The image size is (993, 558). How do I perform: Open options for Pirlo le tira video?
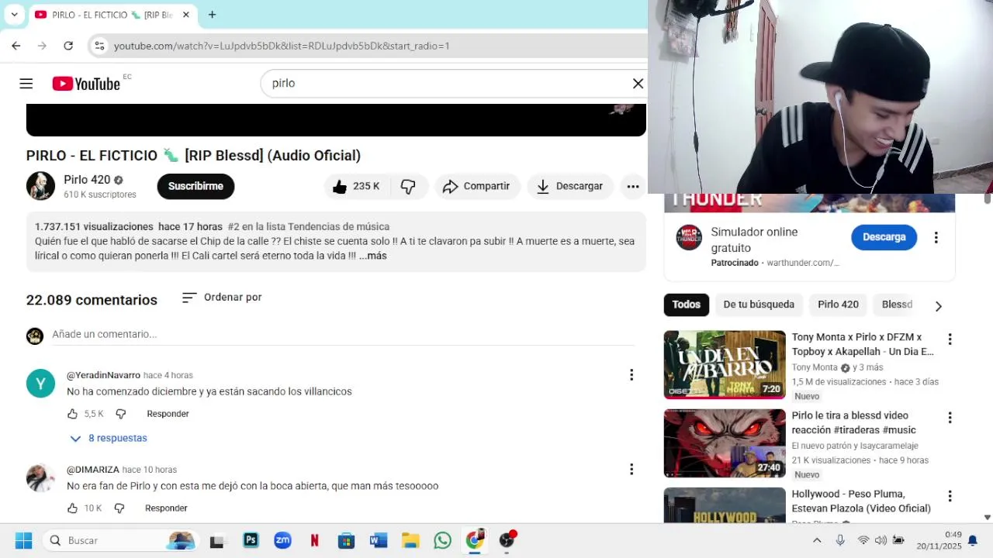(950, 418)
